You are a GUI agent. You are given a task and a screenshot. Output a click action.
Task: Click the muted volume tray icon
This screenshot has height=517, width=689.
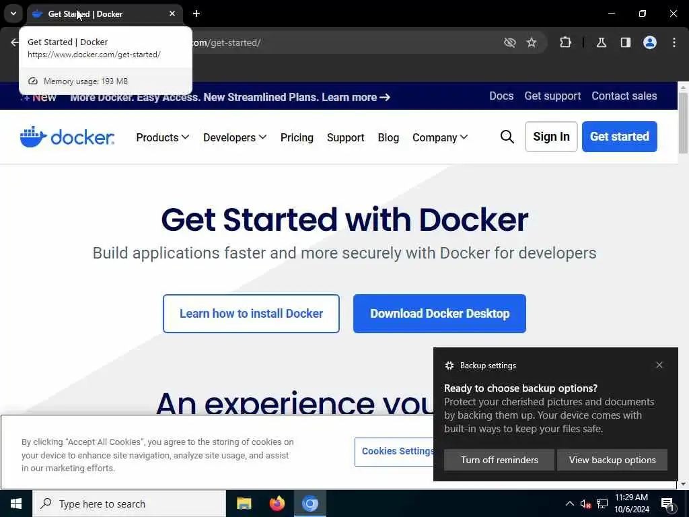(x=585, y=504)
